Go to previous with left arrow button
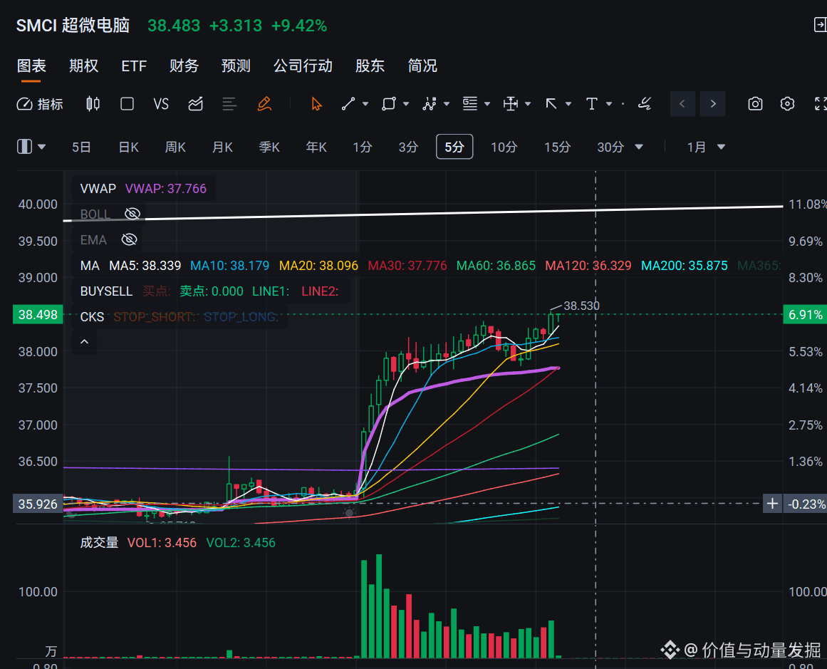The height and width of the screenshot is (669, 827). point(682,104)
